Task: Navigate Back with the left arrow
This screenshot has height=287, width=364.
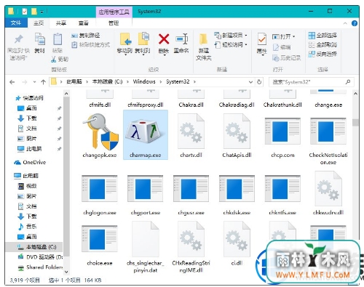Action: coord(12,82)
